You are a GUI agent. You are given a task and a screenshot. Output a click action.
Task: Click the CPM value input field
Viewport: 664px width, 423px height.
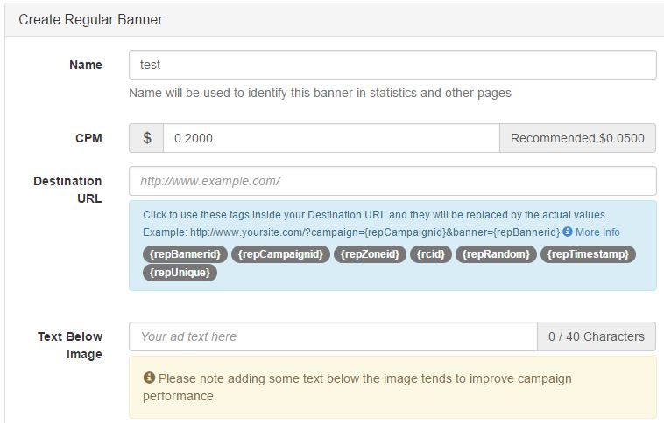click(x=330, y=138)
